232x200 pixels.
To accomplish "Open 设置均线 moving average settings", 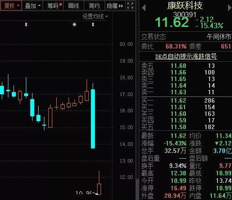I will point(95,16).
